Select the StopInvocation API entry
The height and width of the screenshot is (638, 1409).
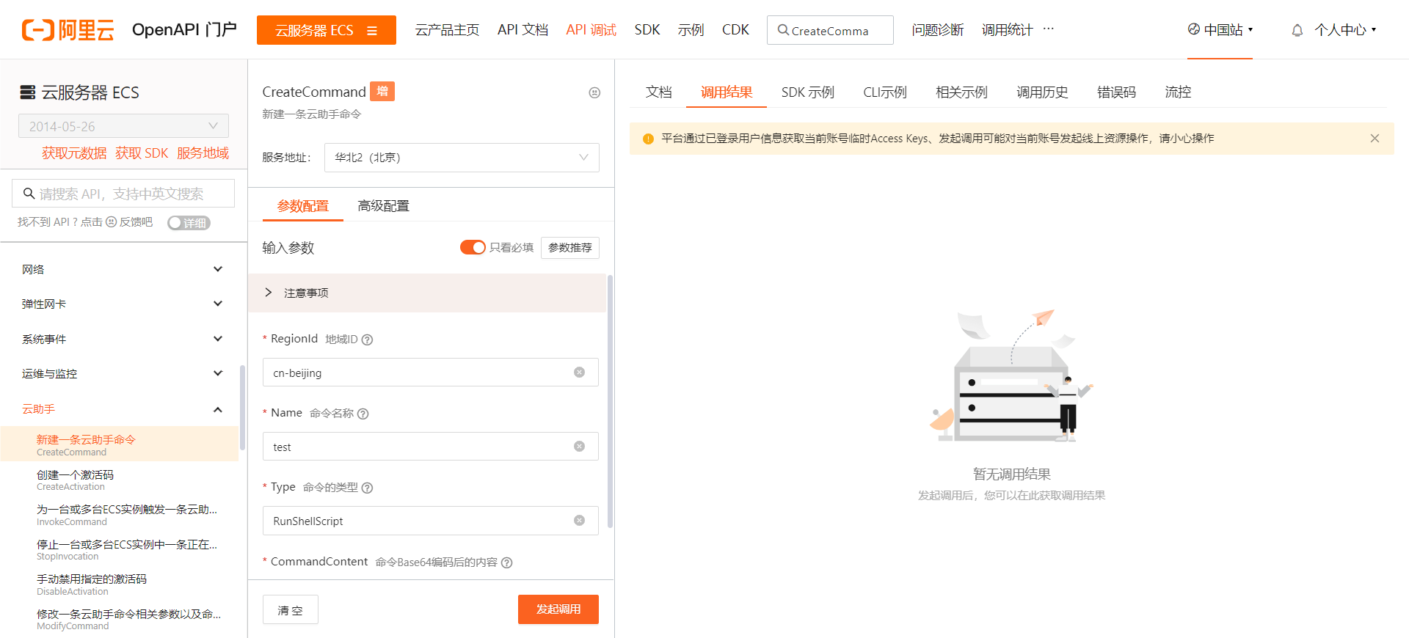120,550
